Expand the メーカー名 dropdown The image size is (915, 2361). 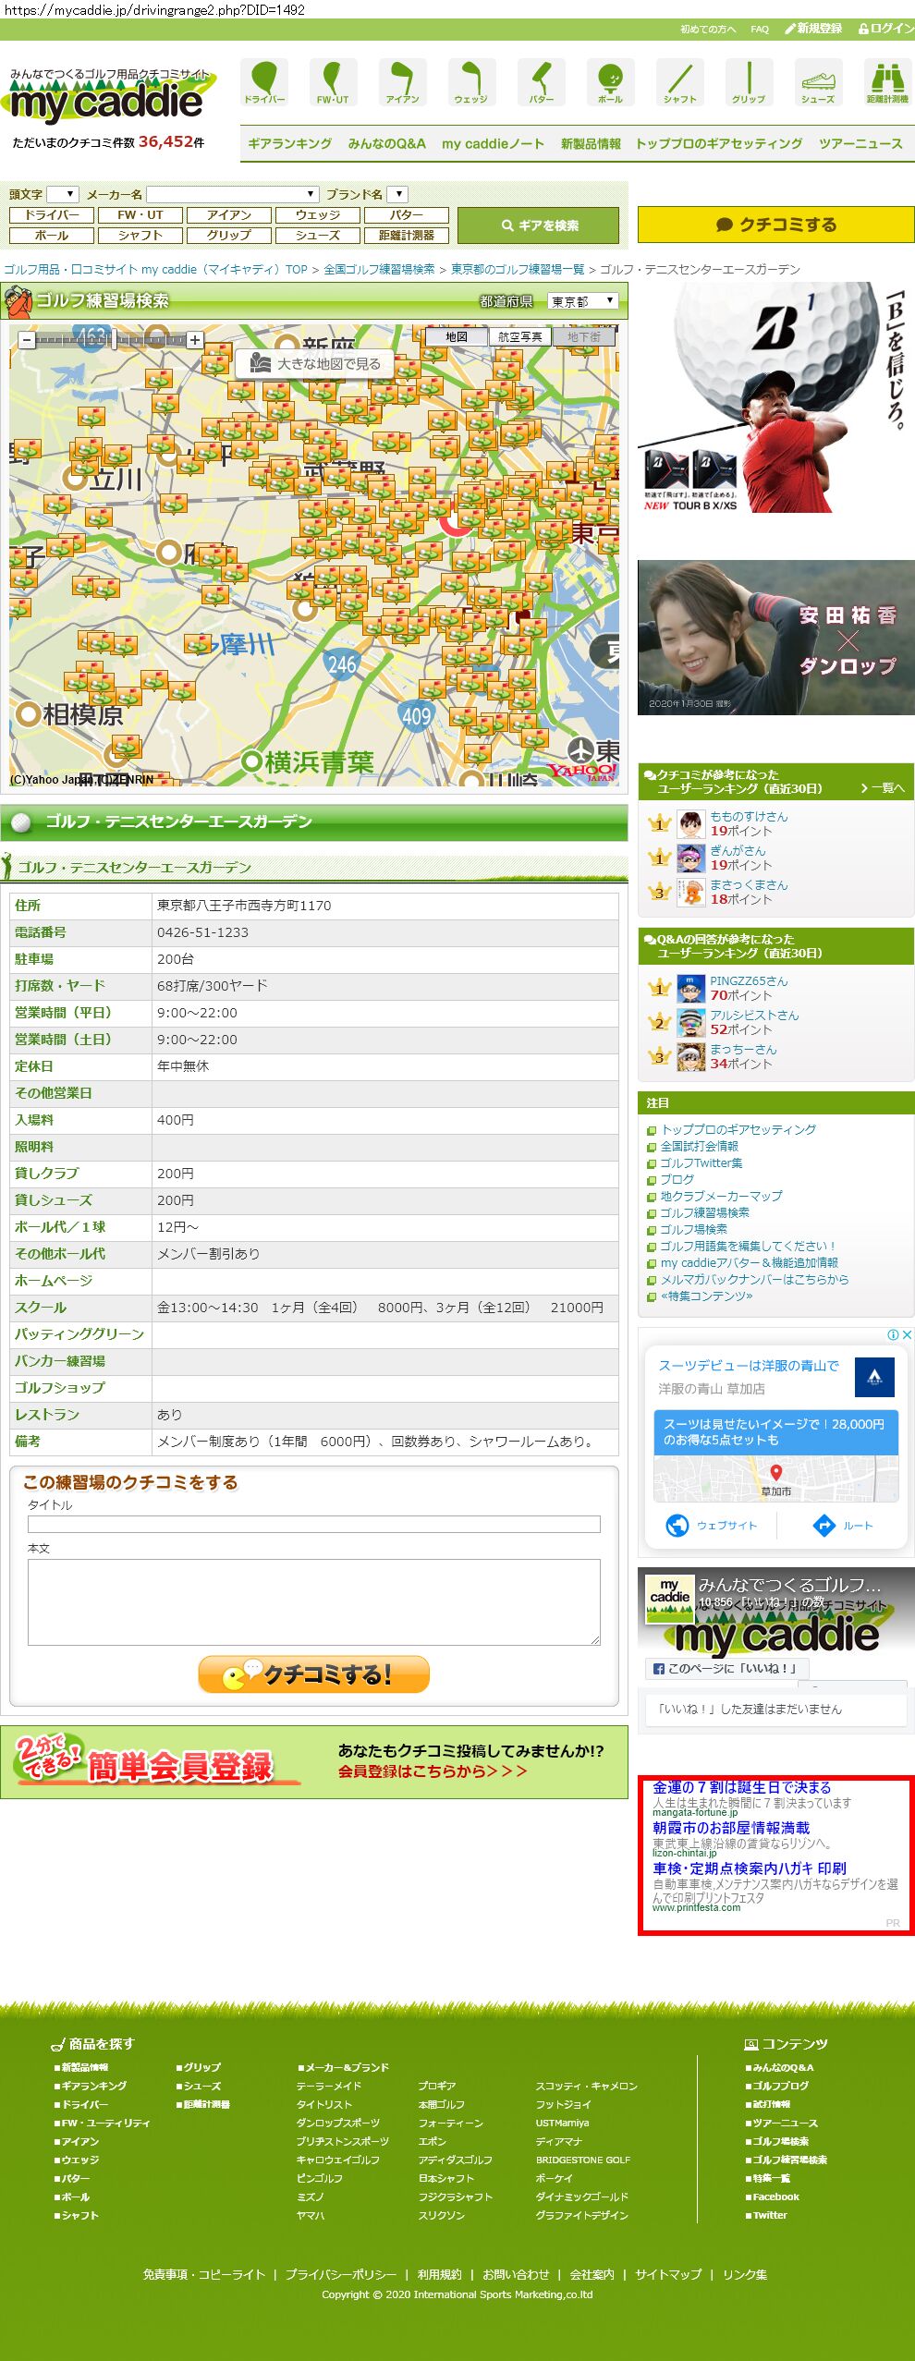pos(232,194)
